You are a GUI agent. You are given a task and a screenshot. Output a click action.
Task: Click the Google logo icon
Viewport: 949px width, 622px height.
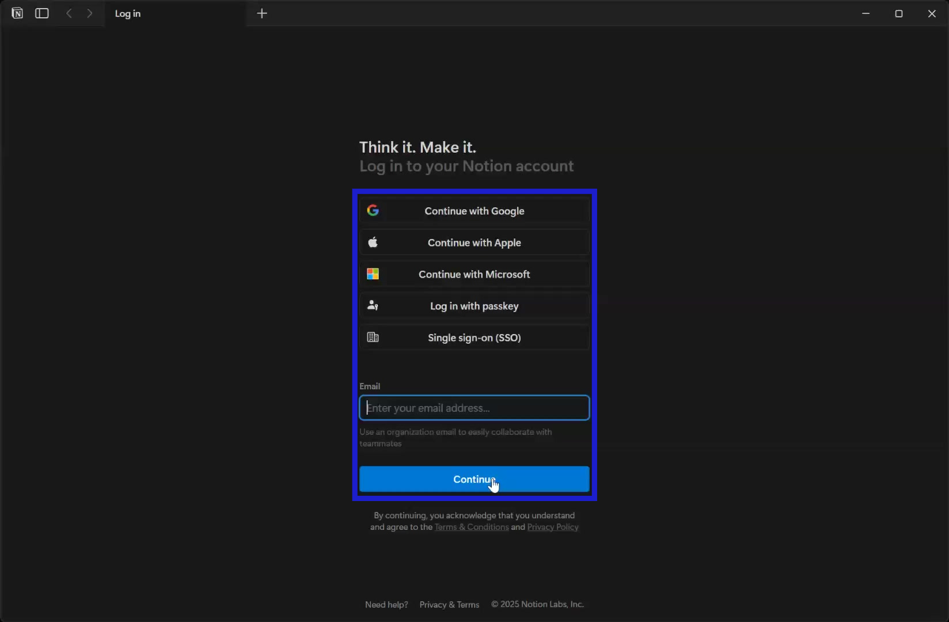tap(373, 210)
